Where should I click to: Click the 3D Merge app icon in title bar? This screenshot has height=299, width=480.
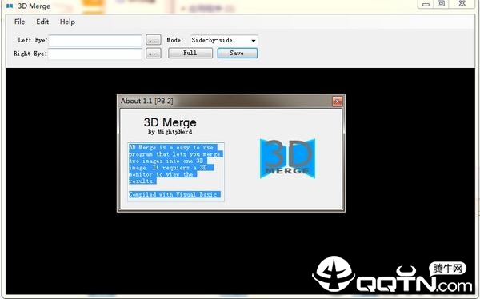point(10,6)
